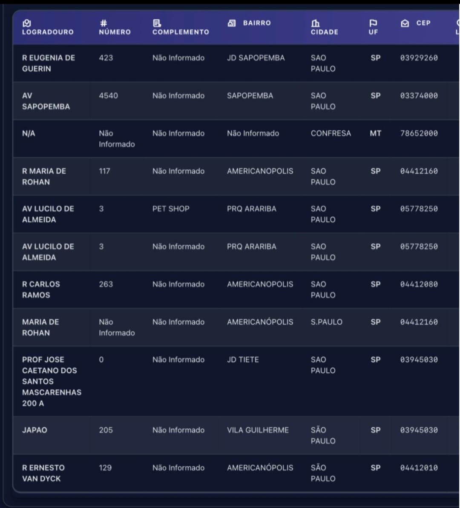Click the S.PAULO city cell
Image resolution: width=460 pixels, height=508 pixels.
(x=326, y=322)
